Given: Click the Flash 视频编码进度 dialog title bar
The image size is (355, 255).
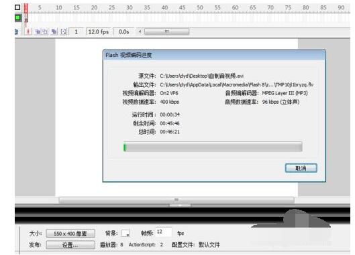Looking at the screenshot, I should tap(214, 55).
